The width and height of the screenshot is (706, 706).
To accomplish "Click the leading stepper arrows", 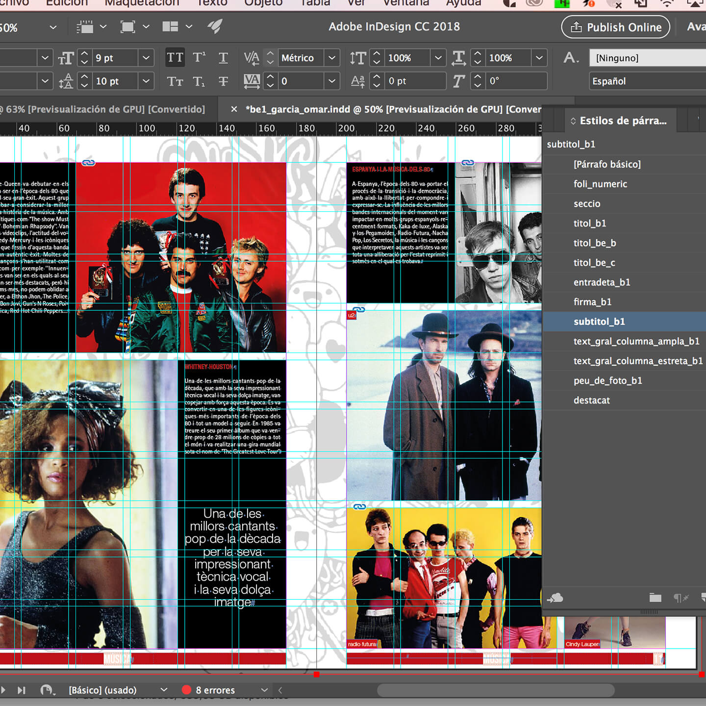I will pos(84,81).
